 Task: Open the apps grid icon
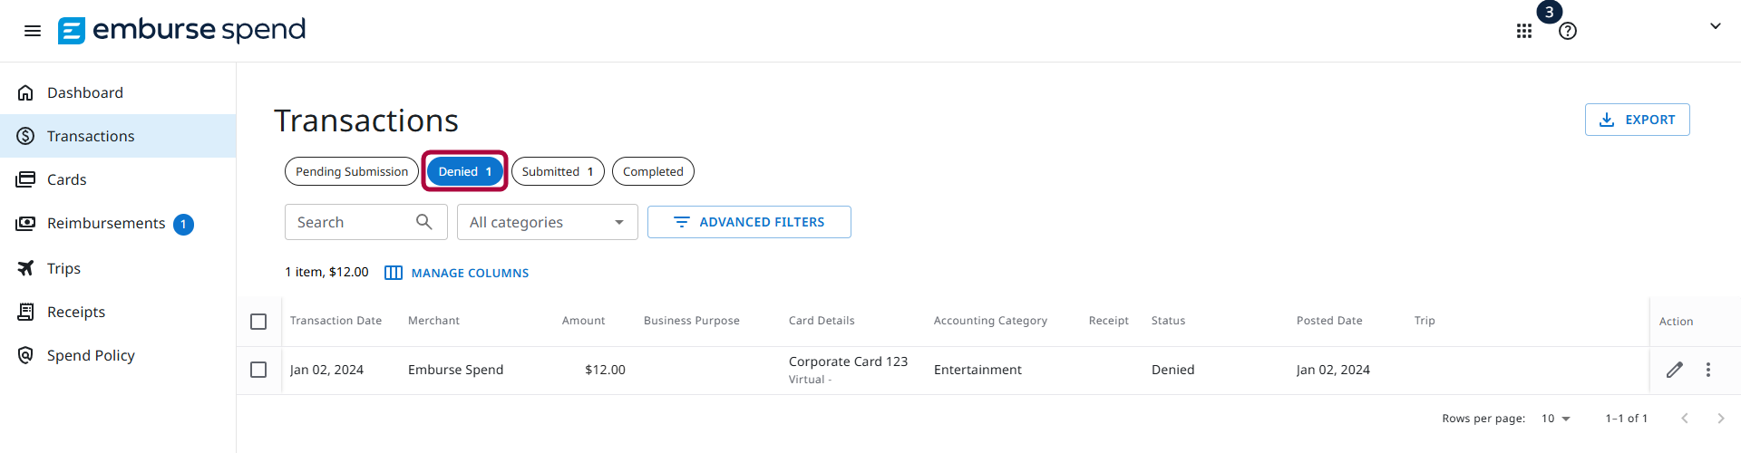tap(1524, 31)
